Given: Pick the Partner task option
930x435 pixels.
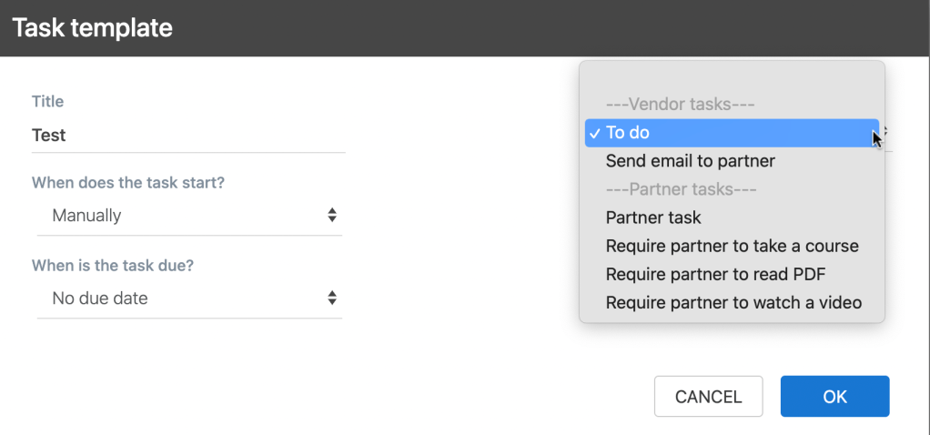Looking at the screenshot, I should coord(653,217).
